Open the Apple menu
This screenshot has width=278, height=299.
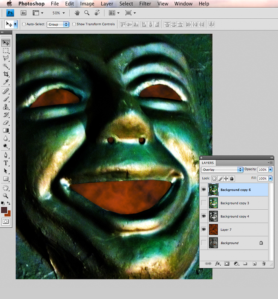coord(9,3)
